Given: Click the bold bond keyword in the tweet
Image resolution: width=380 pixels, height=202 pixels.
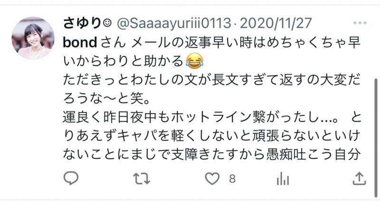Looking at the screenshot, I should pos(80,43).
